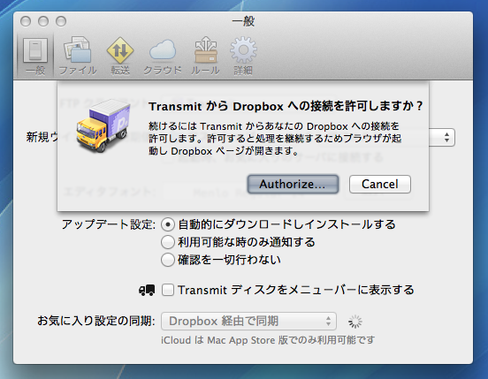This screenshot has width=488, height=379.
Task: Click the Cancel button
Action: (x=379, y=184)
